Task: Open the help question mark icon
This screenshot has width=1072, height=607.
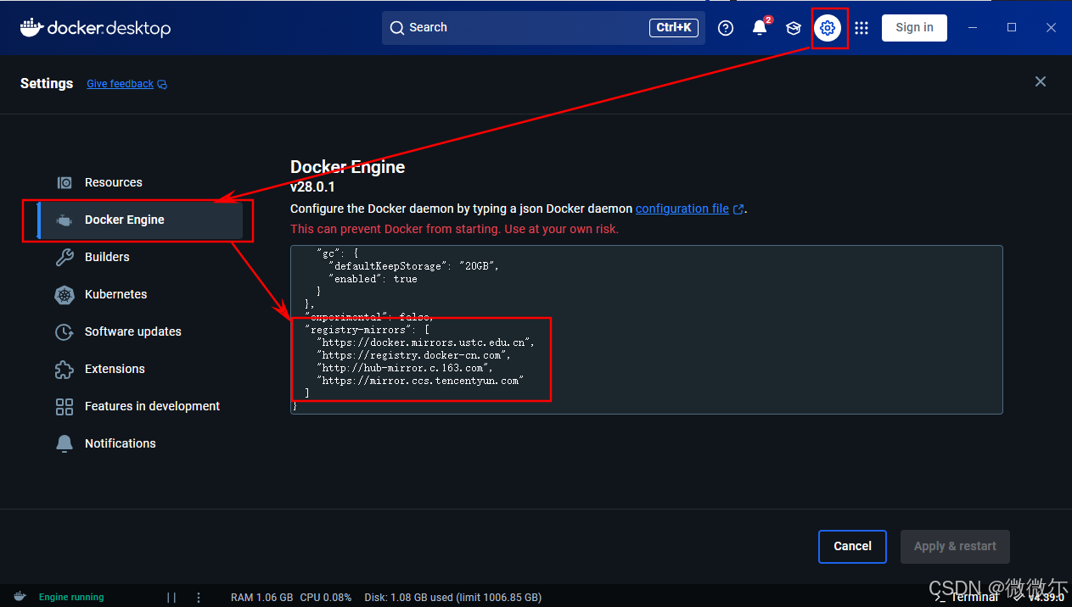Action: 726,28
